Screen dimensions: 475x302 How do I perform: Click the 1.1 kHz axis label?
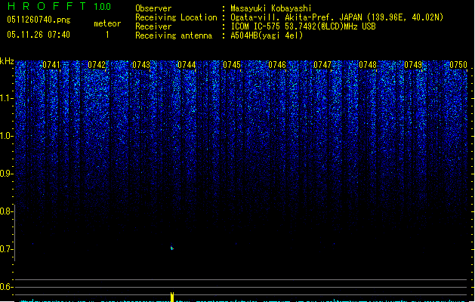(x=7, y=98)
